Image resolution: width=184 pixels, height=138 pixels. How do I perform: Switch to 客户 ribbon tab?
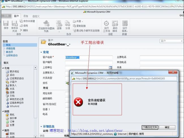[x=16, y=16]
